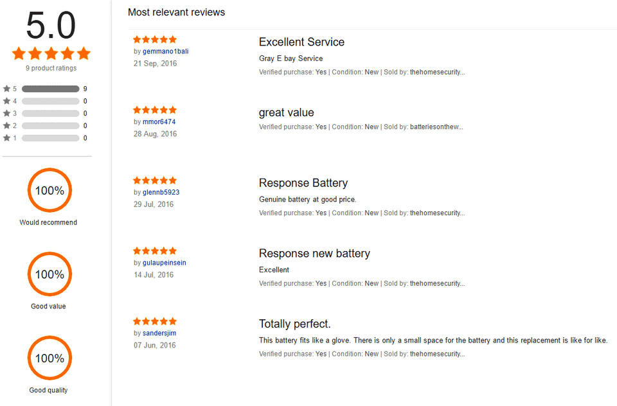Click the 100% Good quality circle

pyautogui.click(x=49, y=358)
